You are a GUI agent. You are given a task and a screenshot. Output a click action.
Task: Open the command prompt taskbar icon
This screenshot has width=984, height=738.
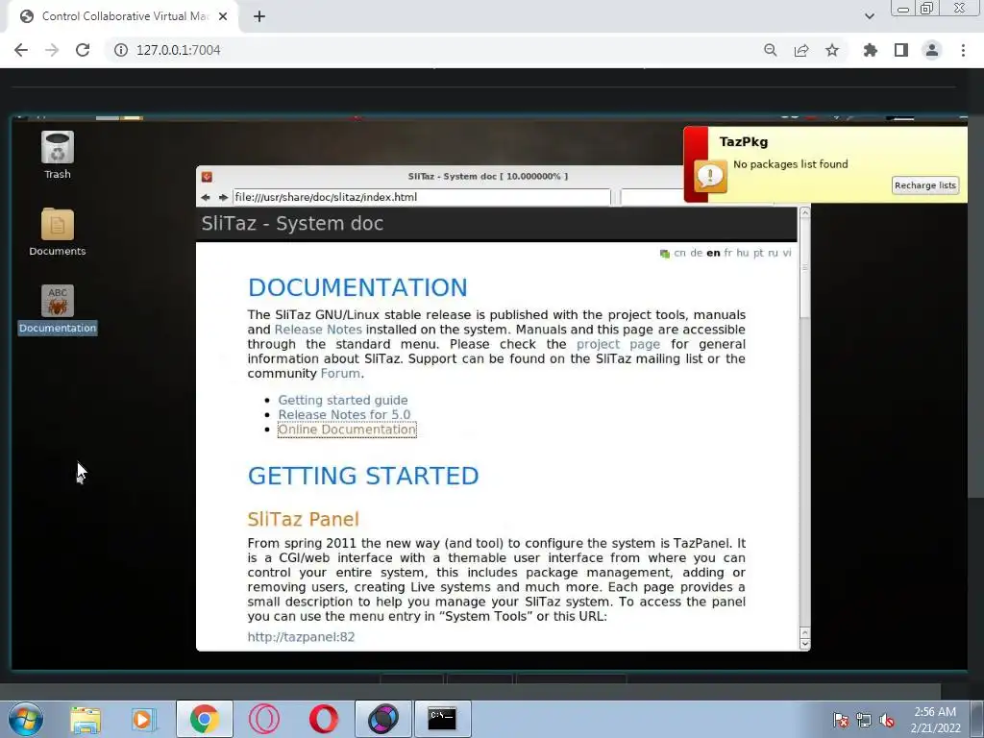pyautogui.click(x=442, y=719)
